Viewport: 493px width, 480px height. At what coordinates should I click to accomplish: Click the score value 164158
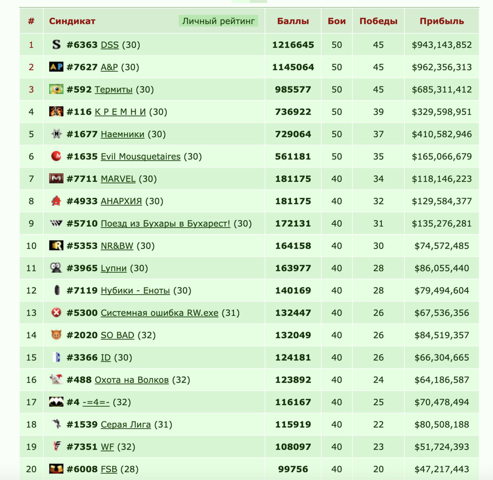coord(293,246)
